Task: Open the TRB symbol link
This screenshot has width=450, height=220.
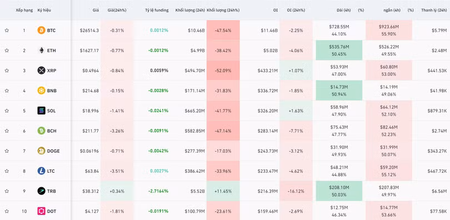Action: coord(51,191)
